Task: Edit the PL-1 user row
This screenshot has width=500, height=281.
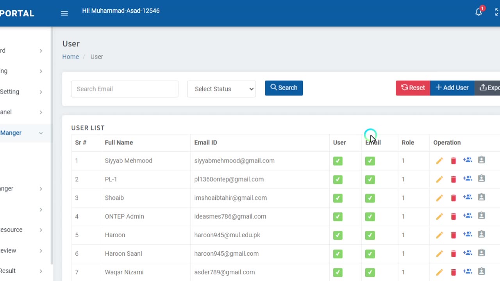Action: (x=439, y=180)
